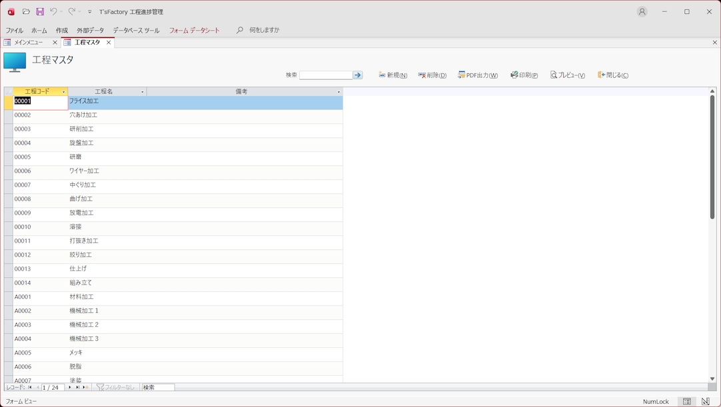Click the user account icon in title bar
The width and height of the screenshot is (721, 407).
pos(642,11)
